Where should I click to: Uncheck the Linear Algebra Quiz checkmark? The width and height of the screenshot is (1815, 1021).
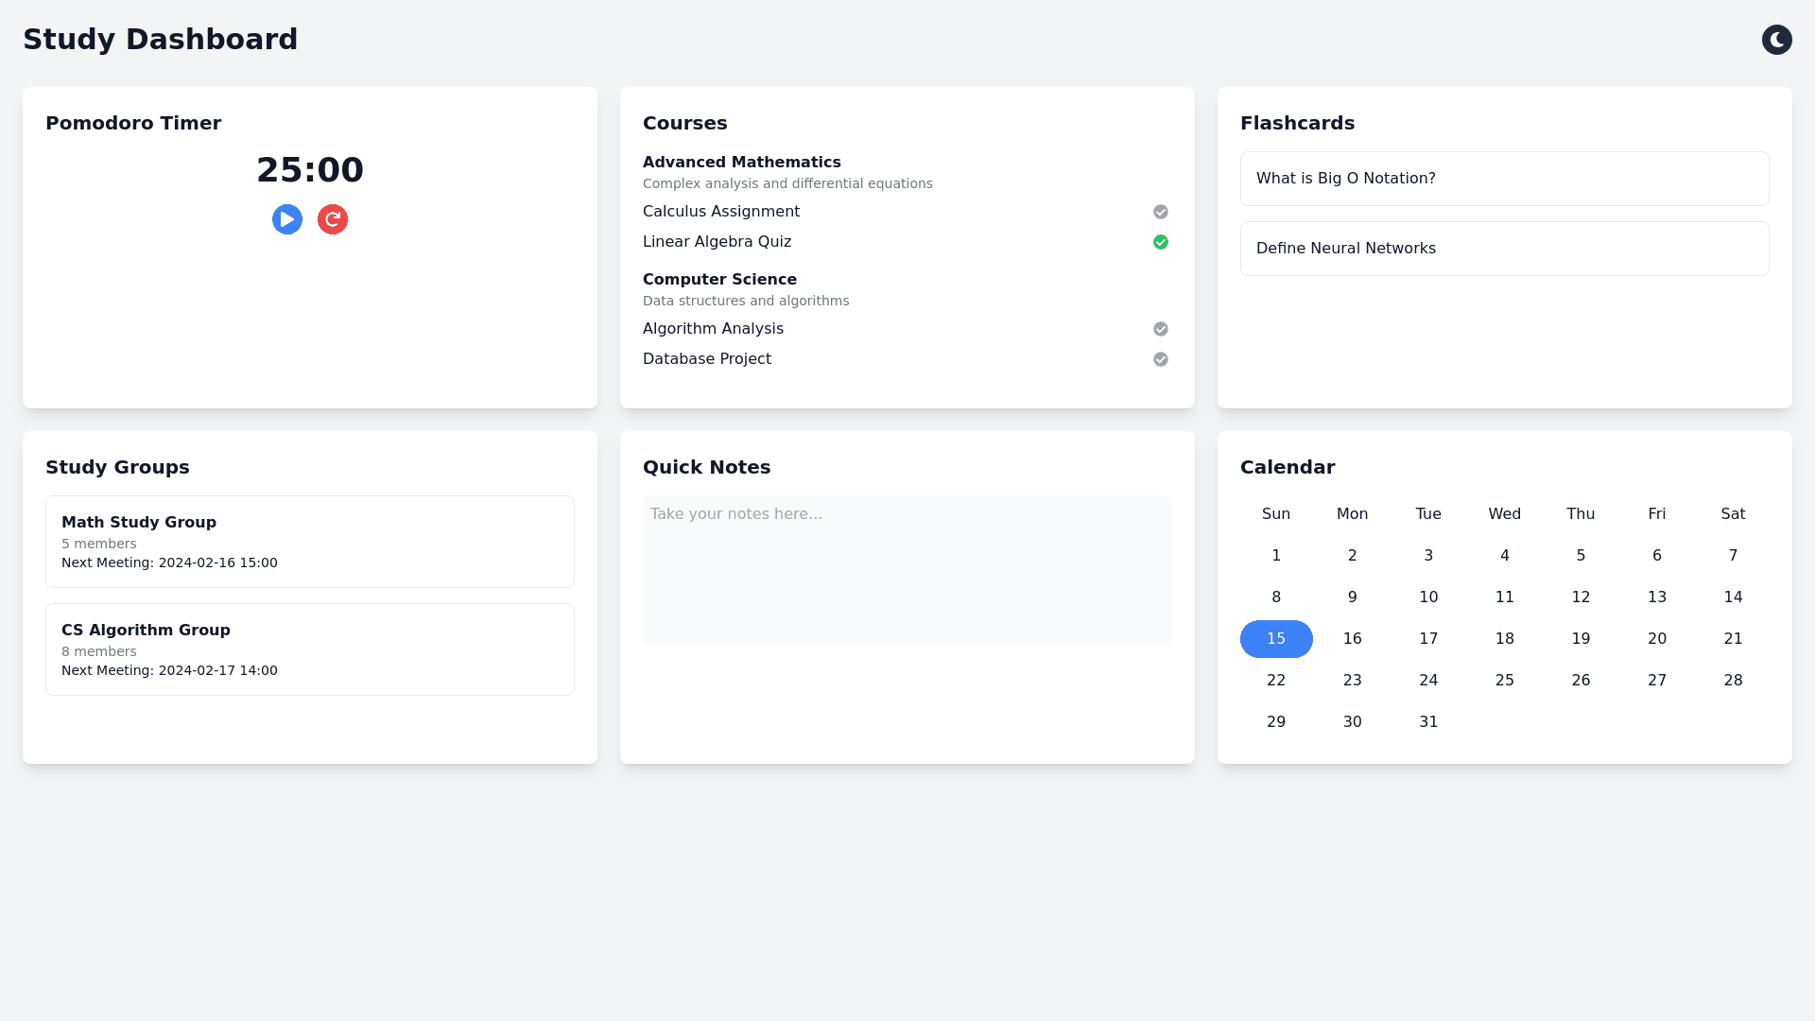pos(1161,242)
